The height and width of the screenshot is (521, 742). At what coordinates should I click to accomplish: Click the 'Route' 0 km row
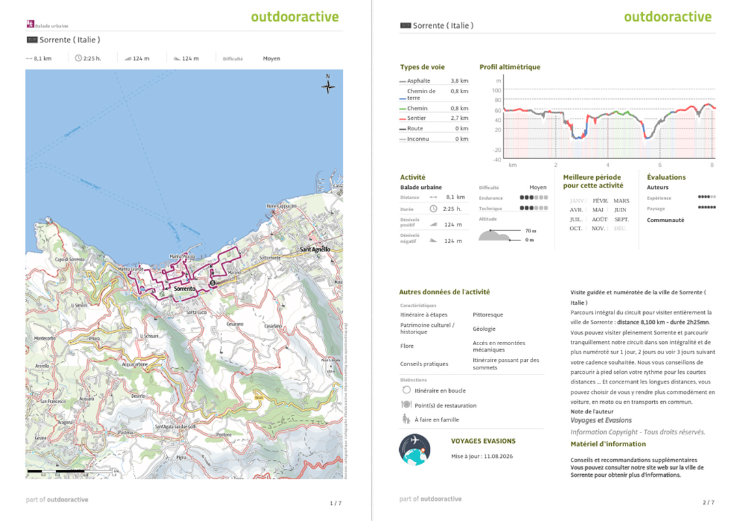434,128
